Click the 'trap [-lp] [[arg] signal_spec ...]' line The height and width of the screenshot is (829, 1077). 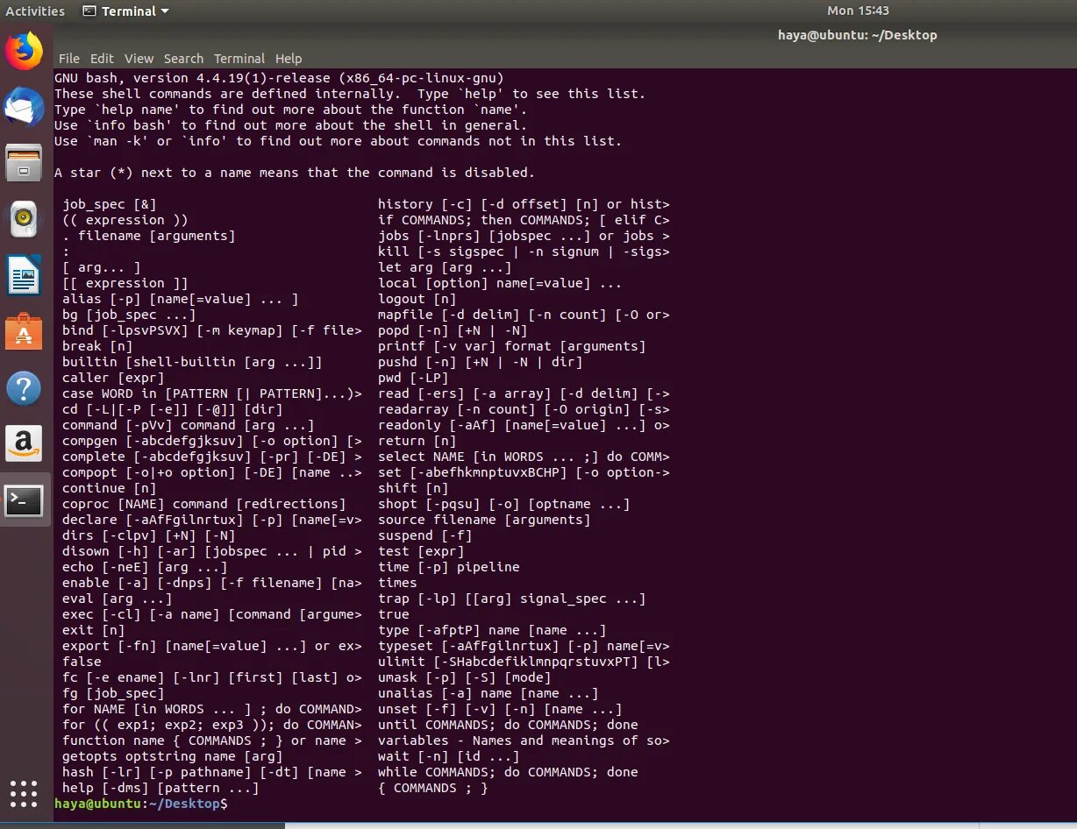click(x=512, y=599)
